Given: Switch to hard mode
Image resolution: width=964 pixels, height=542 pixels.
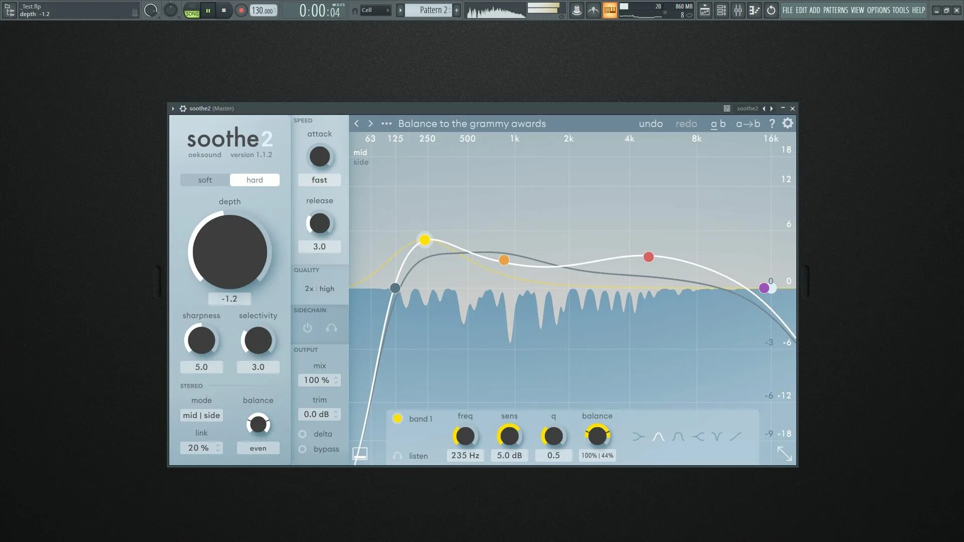Looking at the screenshot, I should click(x=255, y=180).
